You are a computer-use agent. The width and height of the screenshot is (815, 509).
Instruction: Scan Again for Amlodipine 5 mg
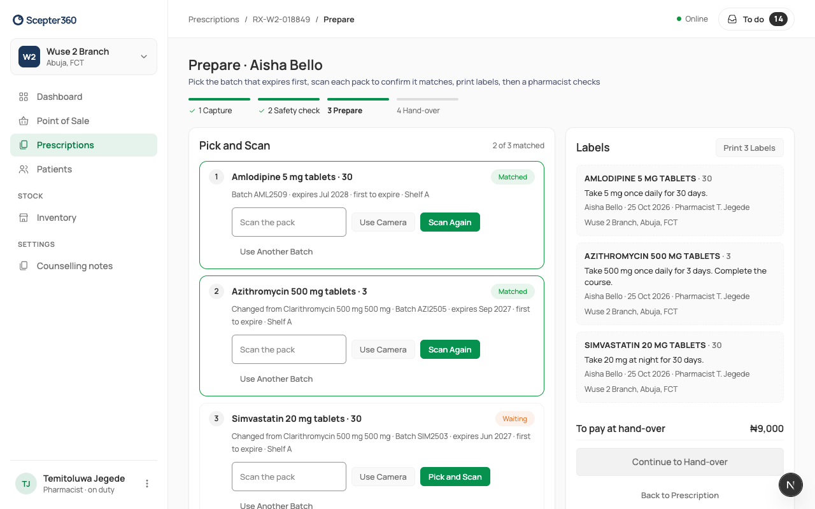pos(450,222)
